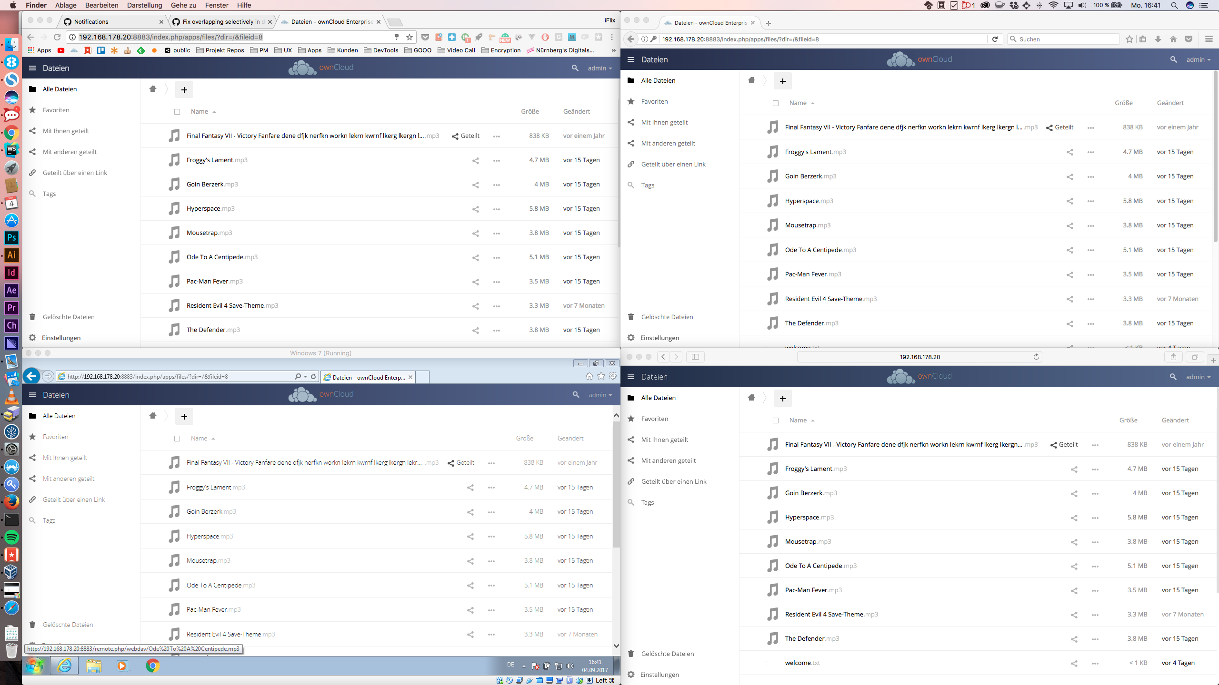Click share icon for Froggy's Lament in Chrome
The image size is (1219, 685).
pyautogui.click(x=475, y=161)
